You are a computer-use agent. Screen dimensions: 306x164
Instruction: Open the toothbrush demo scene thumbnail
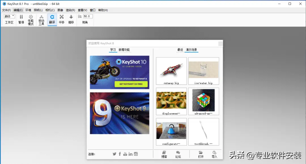(203, 132)
